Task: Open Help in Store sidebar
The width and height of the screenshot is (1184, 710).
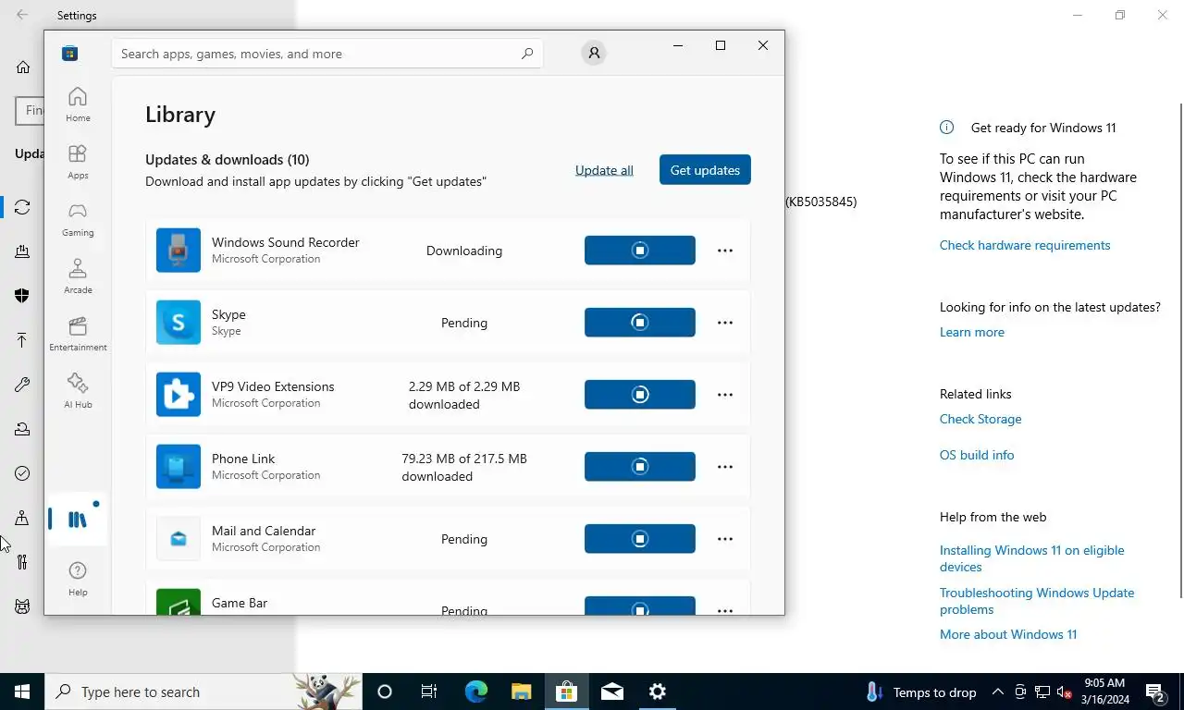Action: 78,579
